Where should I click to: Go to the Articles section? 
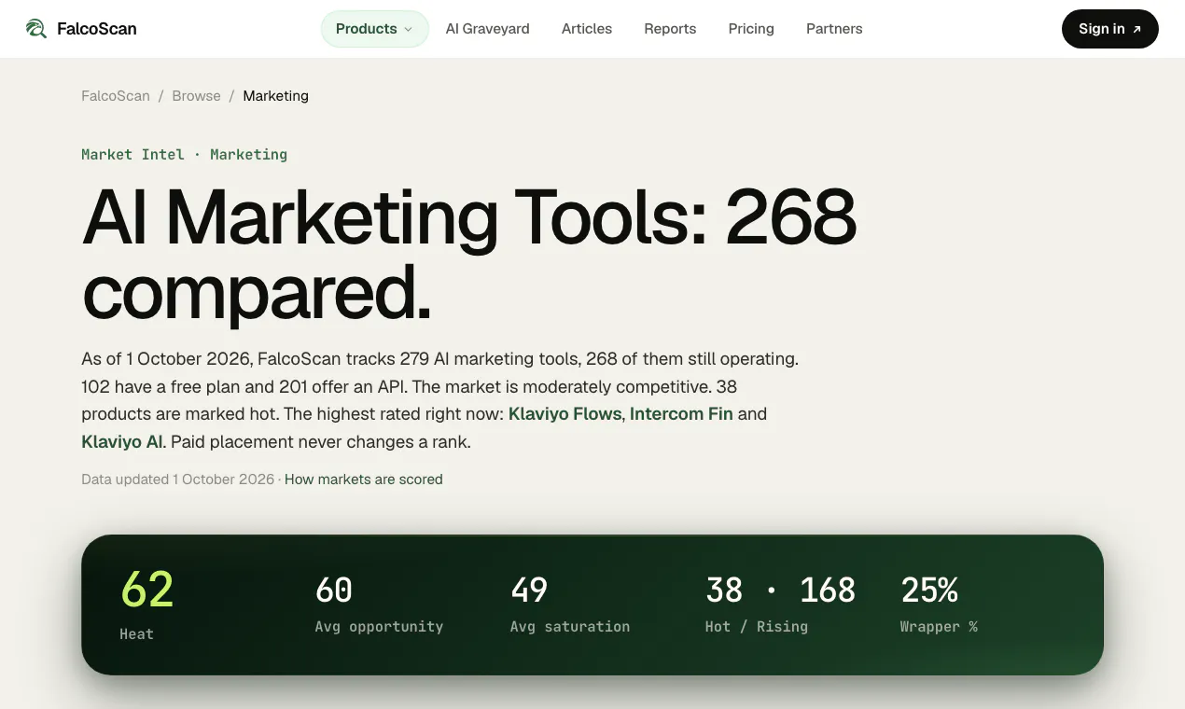coord(587,29)
